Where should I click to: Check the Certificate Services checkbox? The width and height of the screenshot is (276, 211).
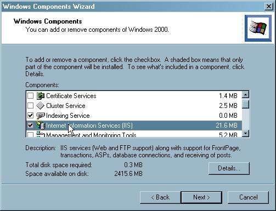coord(30,95)
